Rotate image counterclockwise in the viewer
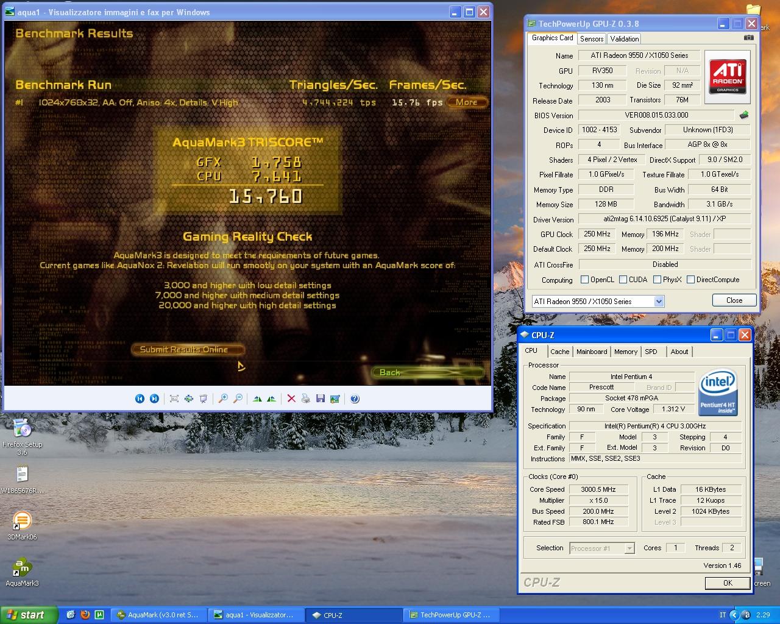The height and width of the screenshot is (624, 780). [x=271, y=399]
